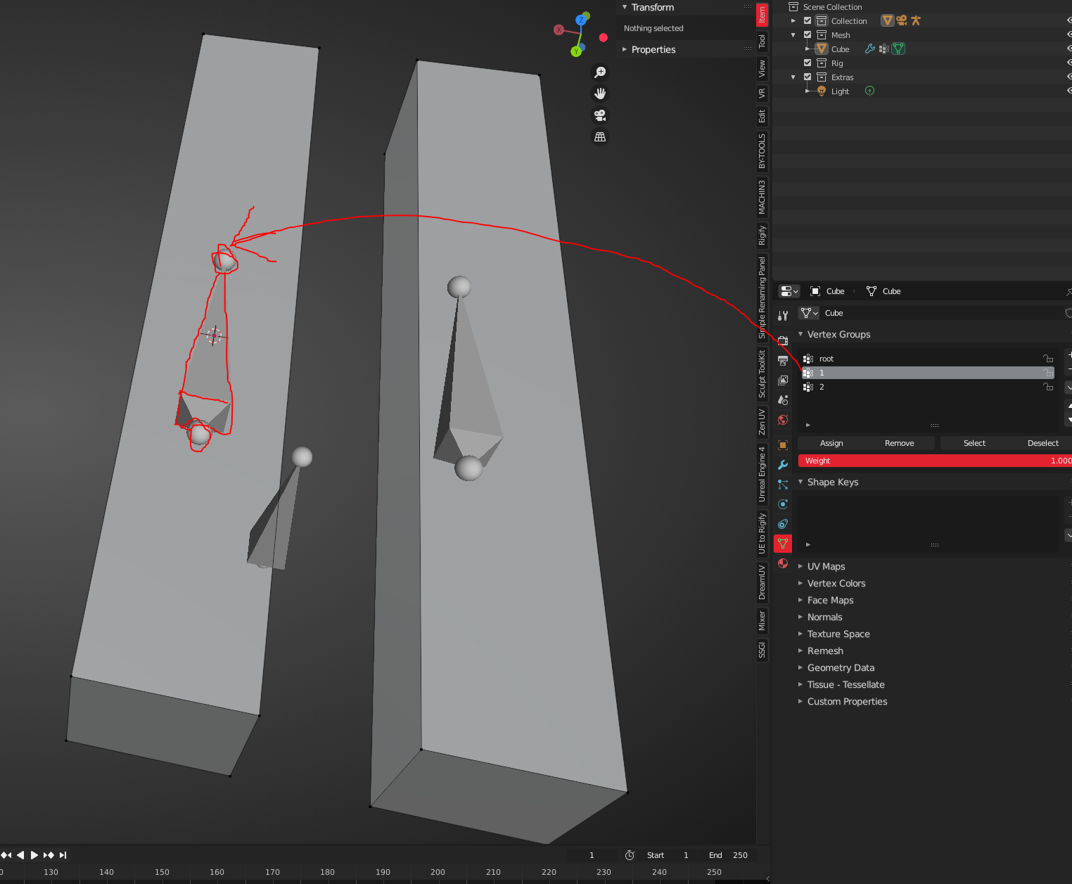Click the zoom view magnifier icon

tap(600, 72)
